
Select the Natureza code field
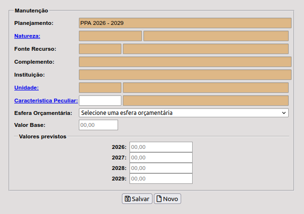[x=110, y=36]
